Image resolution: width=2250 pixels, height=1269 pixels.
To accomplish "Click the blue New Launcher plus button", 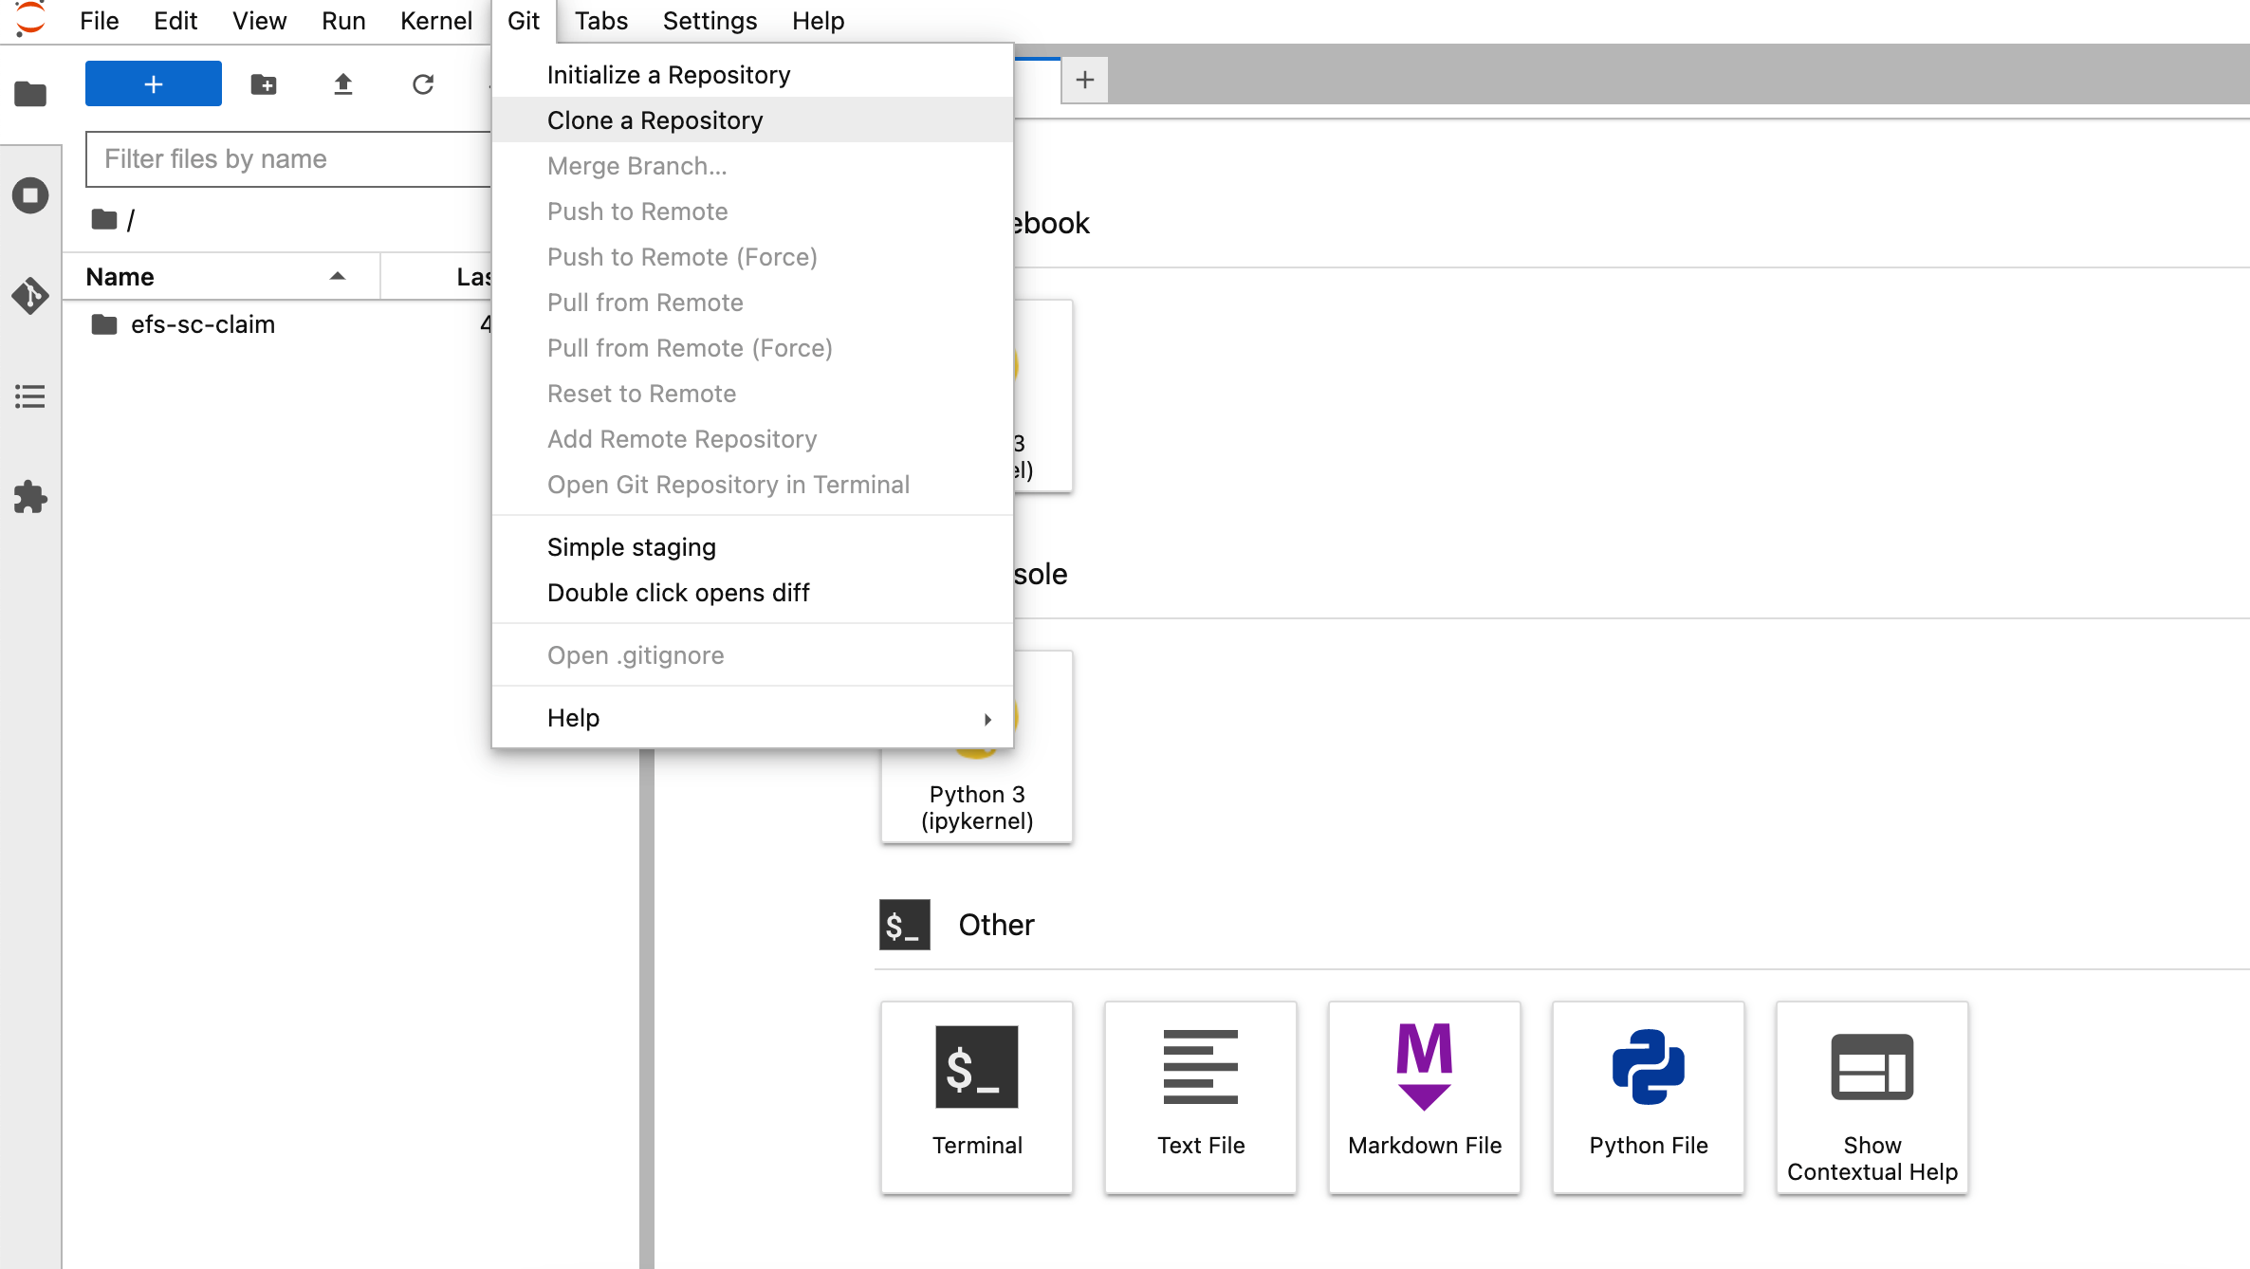I will [154, 84].
